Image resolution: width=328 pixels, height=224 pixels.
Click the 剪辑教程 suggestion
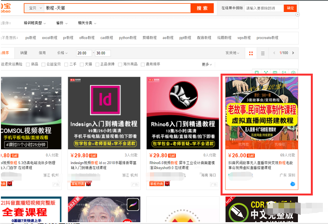coord(149,38)
